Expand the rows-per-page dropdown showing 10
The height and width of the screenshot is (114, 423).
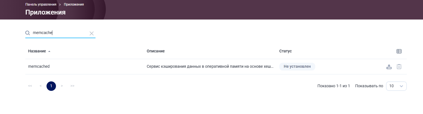click(396, 86)
